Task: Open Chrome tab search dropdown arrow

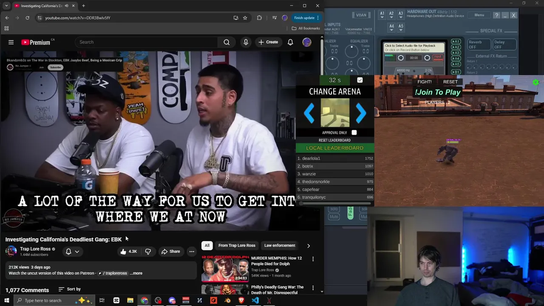Action: [6, 6]
